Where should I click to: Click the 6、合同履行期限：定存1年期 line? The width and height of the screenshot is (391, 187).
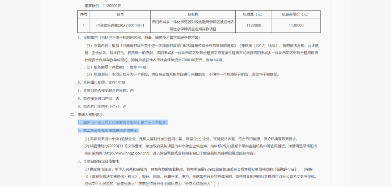[101, 82]
